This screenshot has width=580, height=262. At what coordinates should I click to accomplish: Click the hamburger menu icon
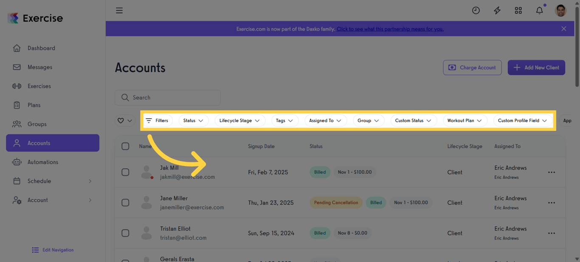[119, 10]
